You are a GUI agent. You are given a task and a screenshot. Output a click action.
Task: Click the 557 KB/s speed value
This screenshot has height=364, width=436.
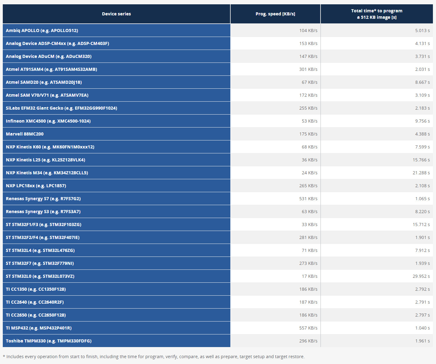[x=308, y=328]
